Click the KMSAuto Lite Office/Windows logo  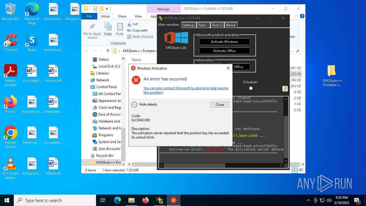coord(176,38)
